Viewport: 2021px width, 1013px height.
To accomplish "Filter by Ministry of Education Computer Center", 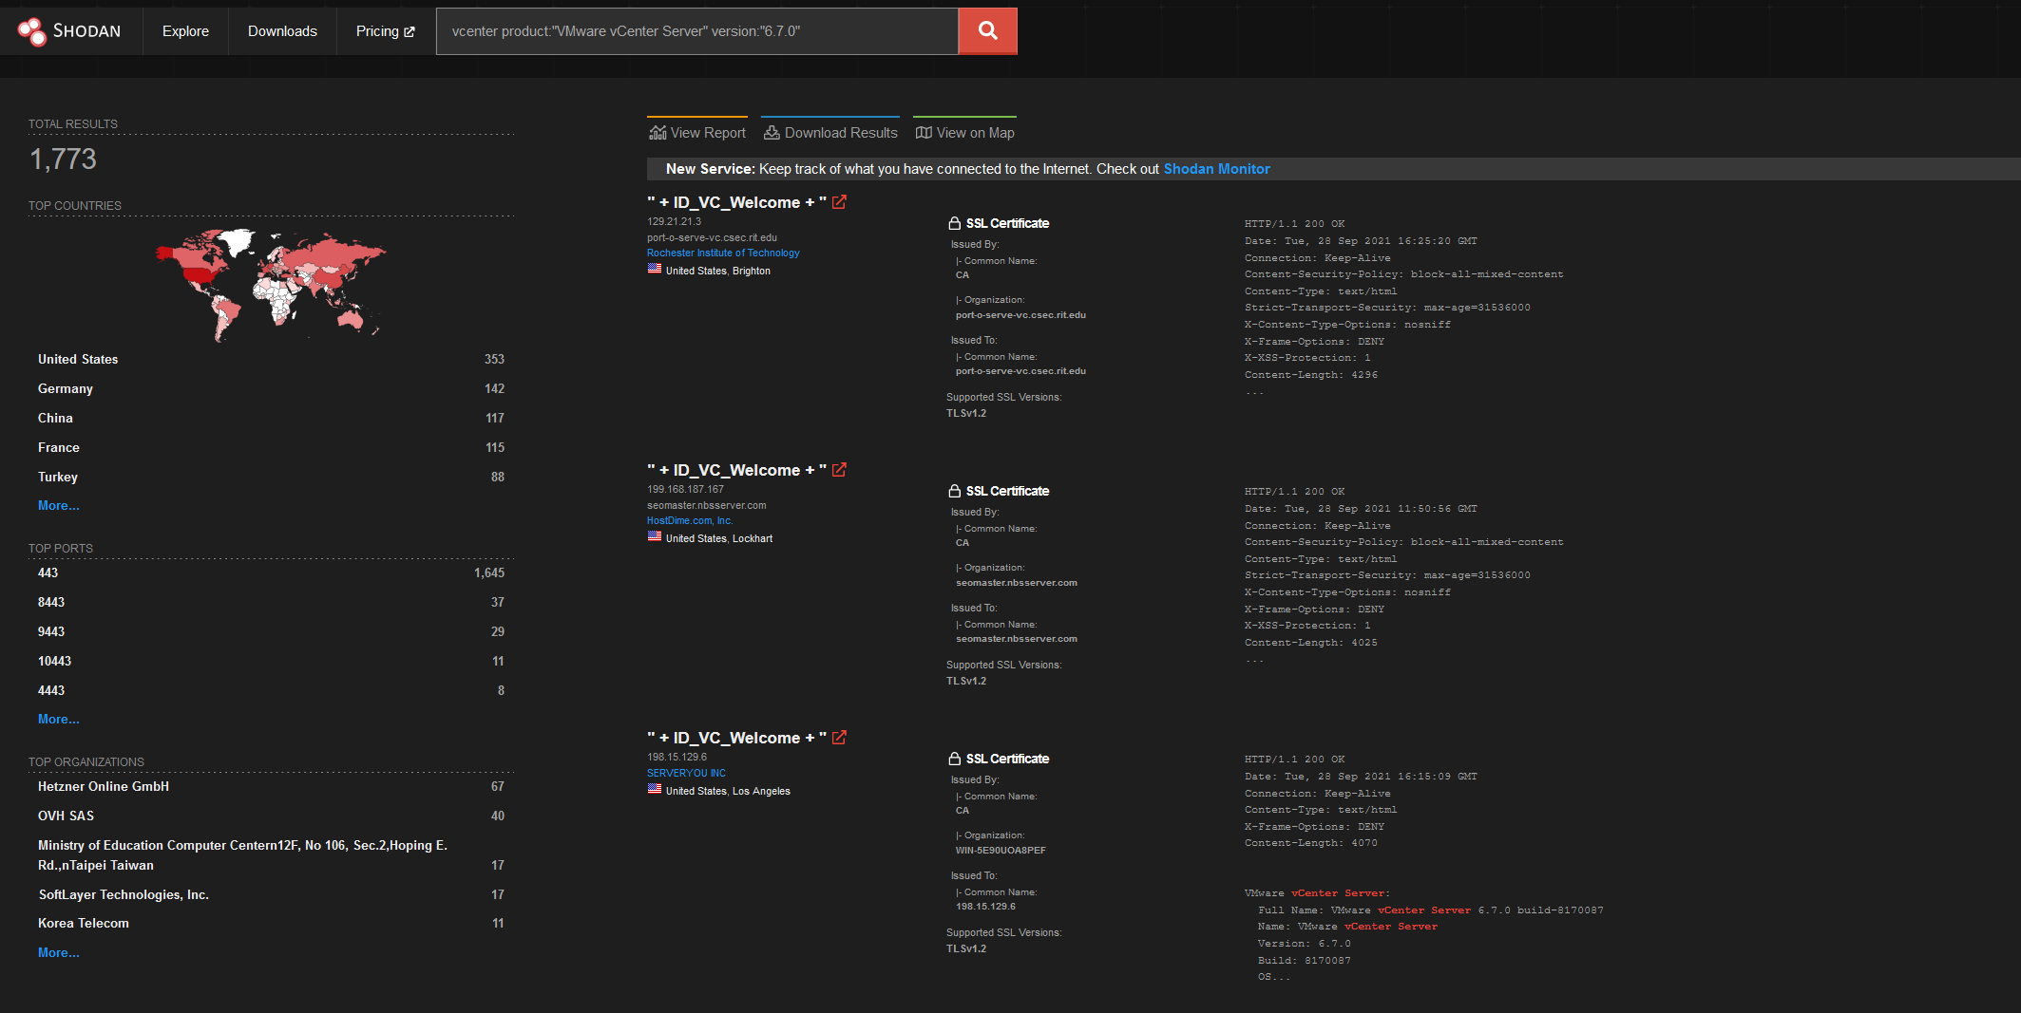I will 271,854.
